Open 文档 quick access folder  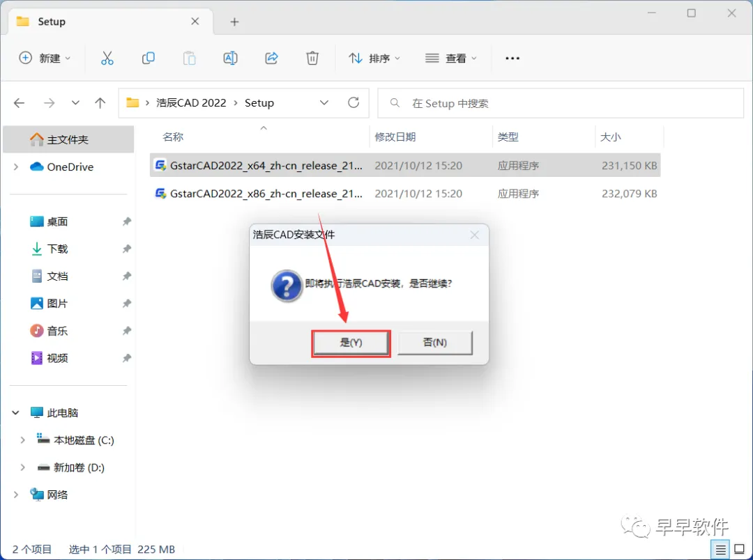(x=49, y=277)
